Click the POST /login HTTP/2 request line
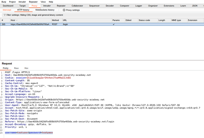The image size is (204, 138). (x=17, y=72)
